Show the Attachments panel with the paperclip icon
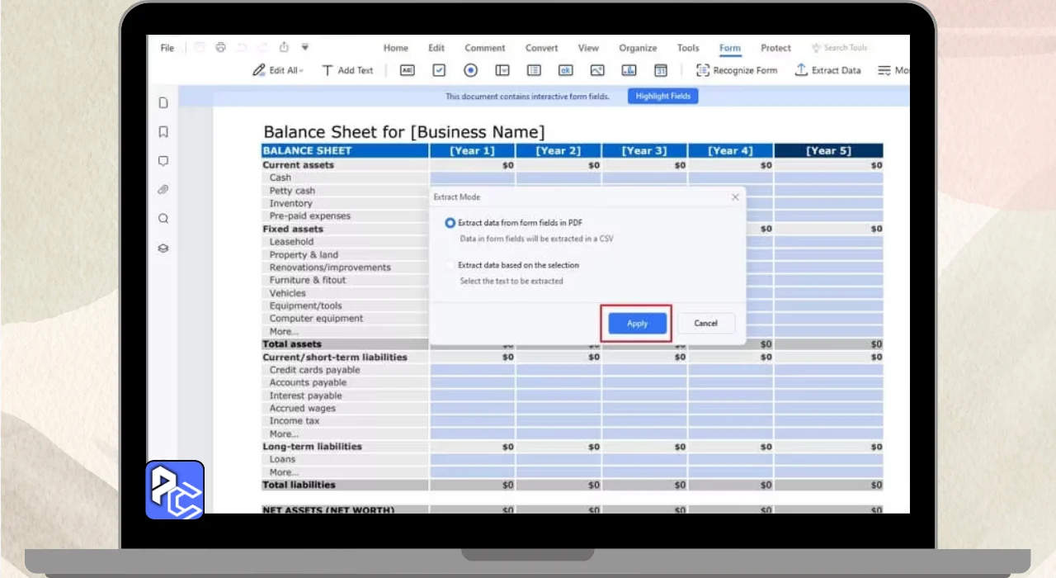Viewport: 1056px width, 578px height. [x=163, y=190]
